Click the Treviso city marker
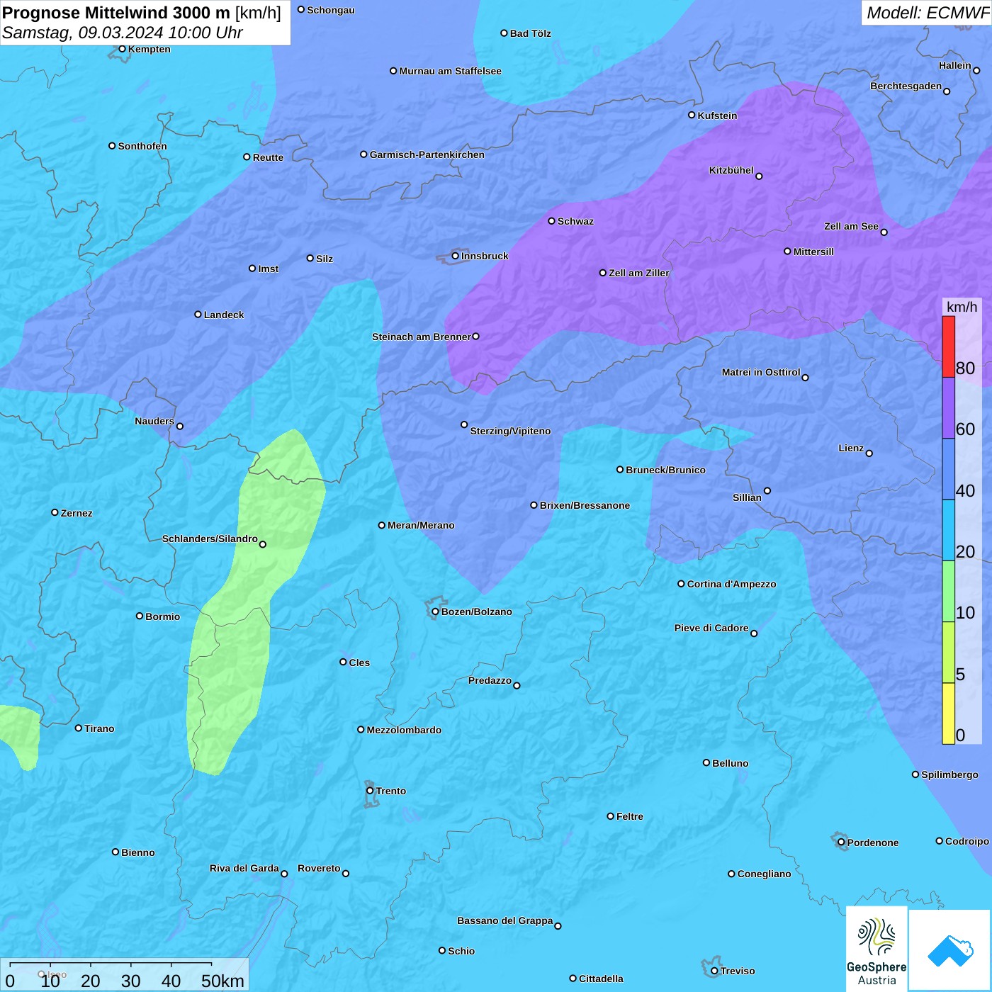 click(714, 971)
